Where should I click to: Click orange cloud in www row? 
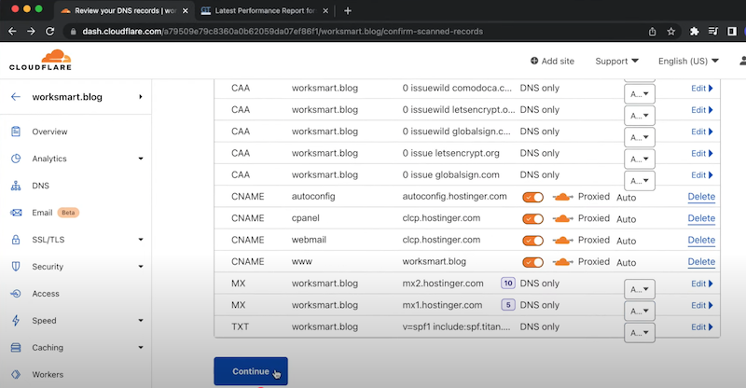point(562,262)
